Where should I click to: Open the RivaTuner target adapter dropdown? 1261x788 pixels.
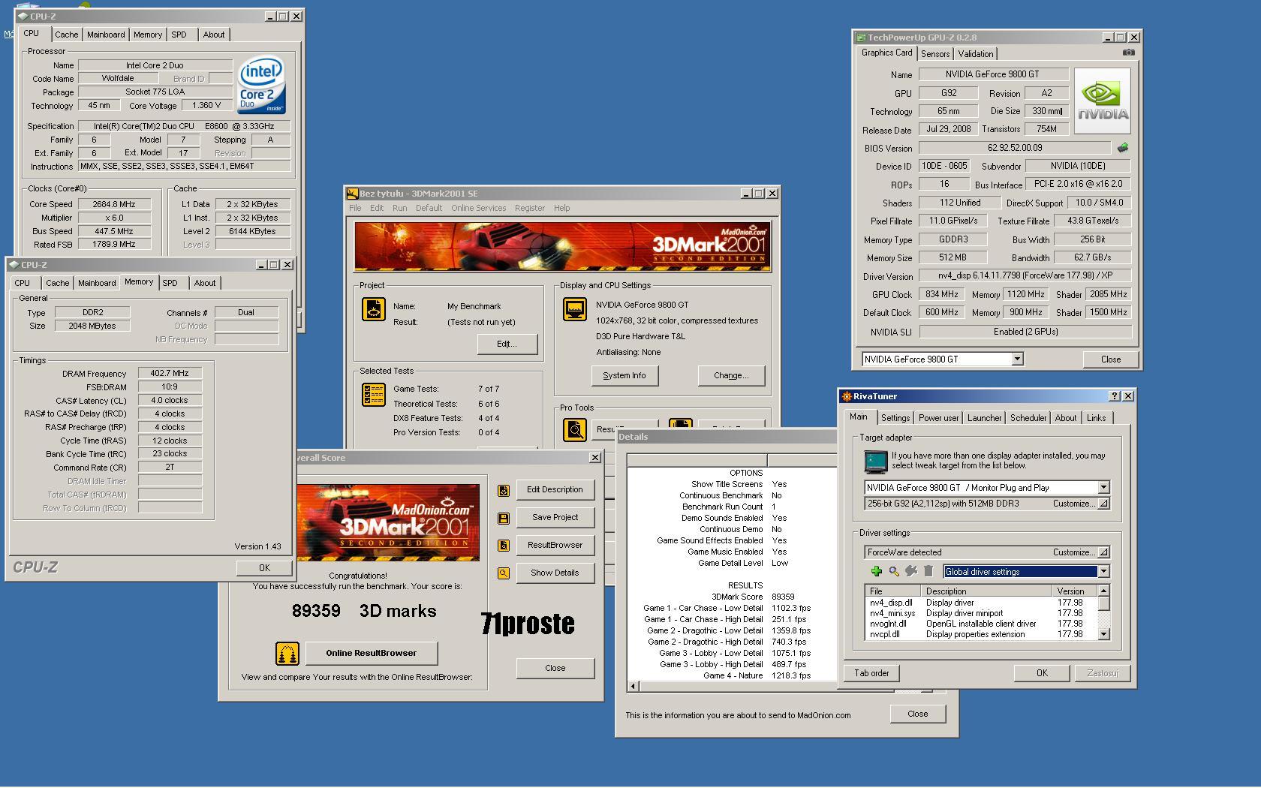pos(1103,488)
